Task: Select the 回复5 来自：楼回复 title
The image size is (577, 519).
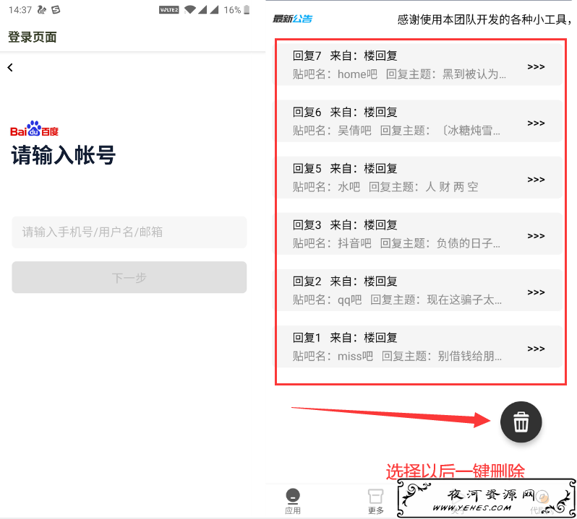Action: pyautogui.click(x=345, y=169)
